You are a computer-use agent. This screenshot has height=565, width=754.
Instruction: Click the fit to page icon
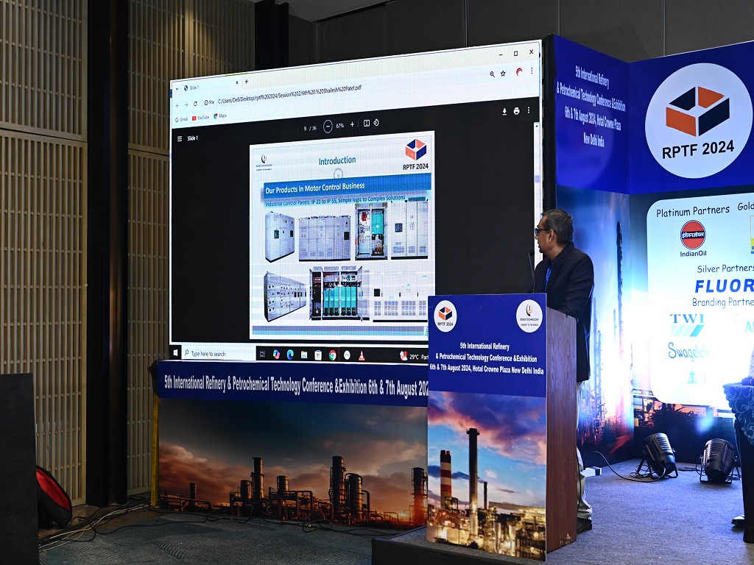click(367, 124)
